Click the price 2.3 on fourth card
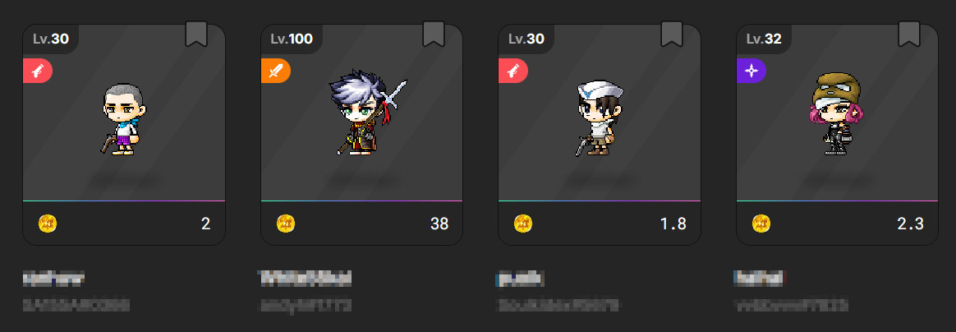The width and height of the screenshot is (956, 332). (x=910, y=224)
